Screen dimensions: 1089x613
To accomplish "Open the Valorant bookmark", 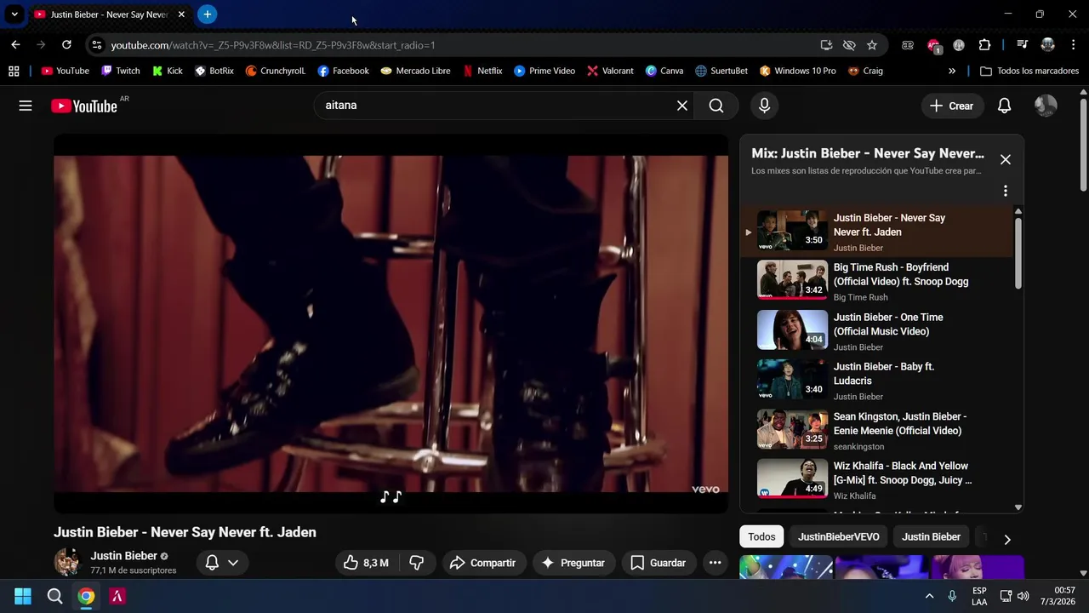I will (x=610, y=72).
